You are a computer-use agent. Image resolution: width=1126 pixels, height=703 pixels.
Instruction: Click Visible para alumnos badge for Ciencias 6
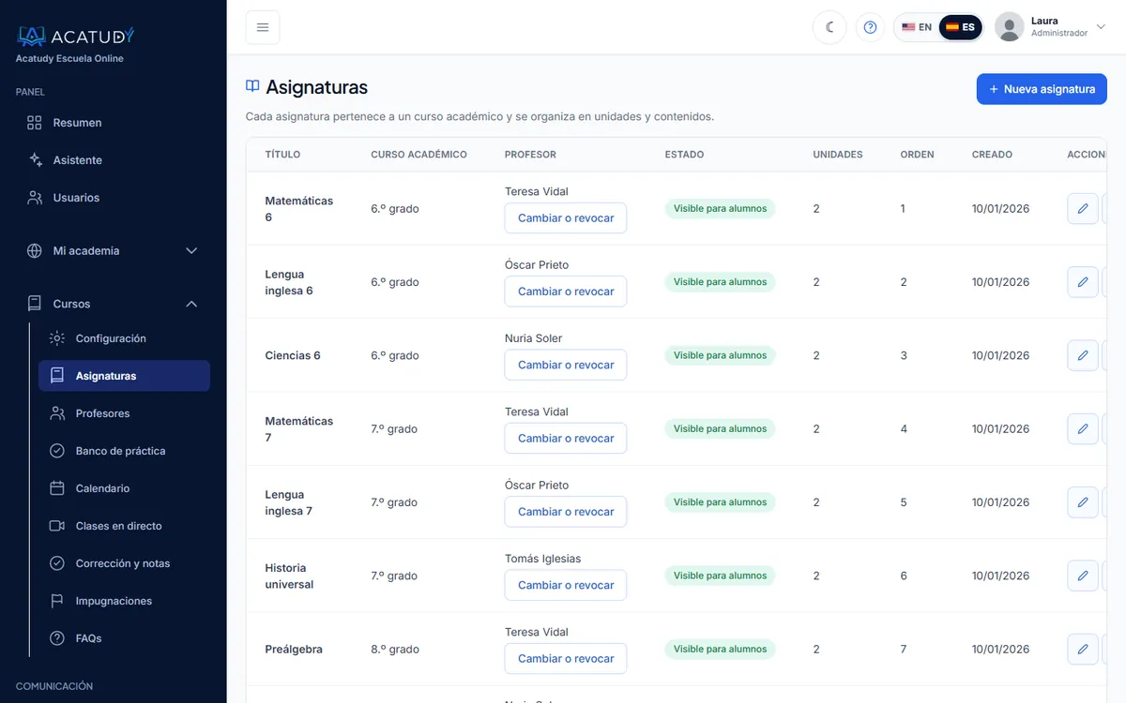click(720, 355)
